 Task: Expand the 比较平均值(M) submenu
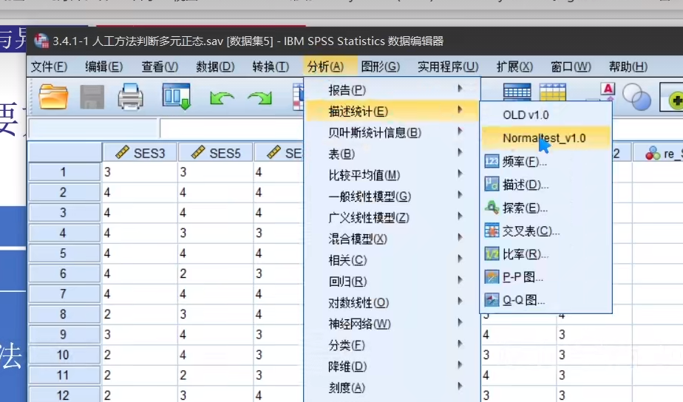tap(392, 175)
